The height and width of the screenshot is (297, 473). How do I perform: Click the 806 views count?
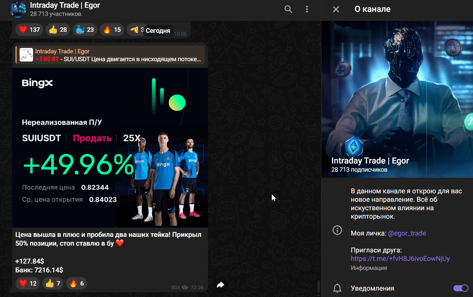tap(176, 288)
